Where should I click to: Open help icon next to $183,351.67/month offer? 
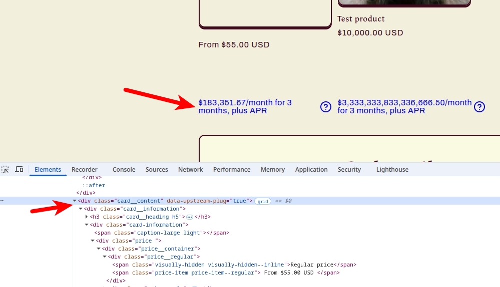coord(325,107)
